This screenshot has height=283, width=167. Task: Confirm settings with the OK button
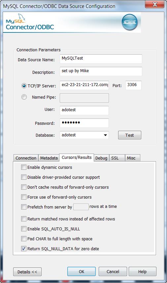click(x=82, y=272)
